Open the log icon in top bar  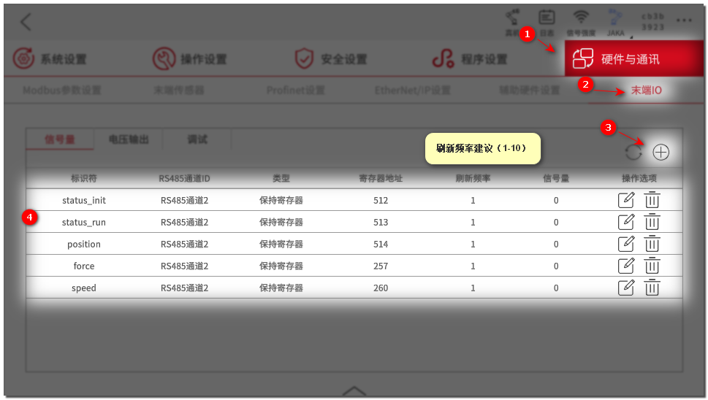point(547,23)
